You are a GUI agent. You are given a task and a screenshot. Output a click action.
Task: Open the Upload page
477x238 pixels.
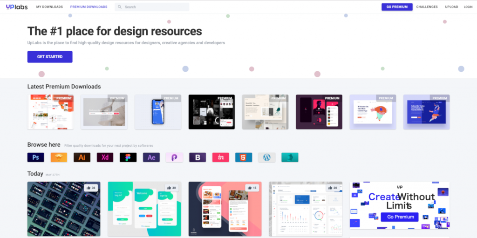[451, 7]
